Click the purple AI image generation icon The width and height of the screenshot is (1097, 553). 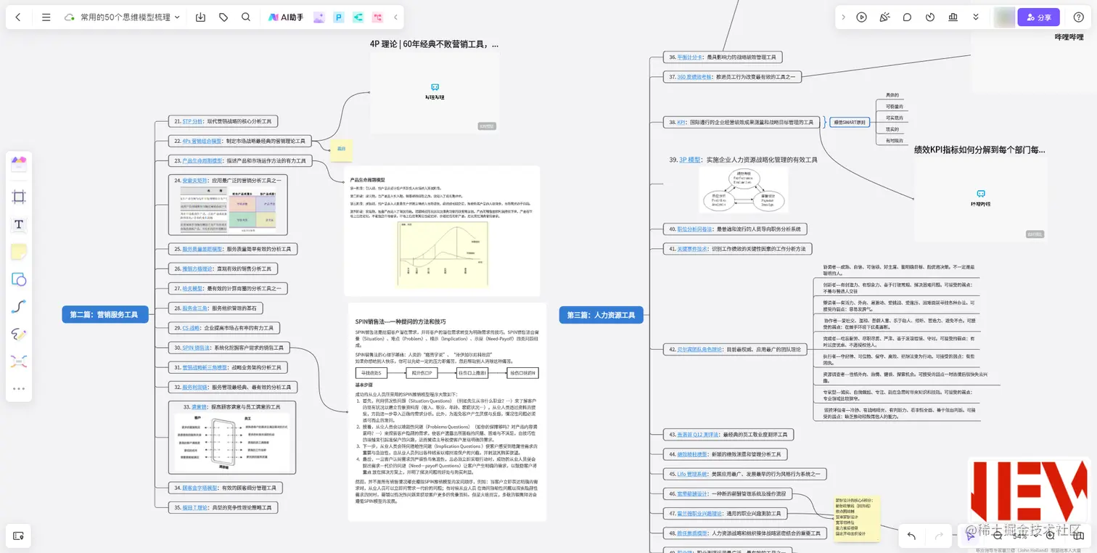pyautogui.click(x=319, y=17)
